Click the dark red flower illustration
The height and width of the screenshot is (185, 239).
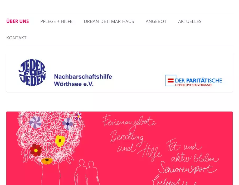pos(36,150)
